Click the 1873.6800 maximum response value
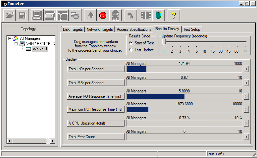 184,104
